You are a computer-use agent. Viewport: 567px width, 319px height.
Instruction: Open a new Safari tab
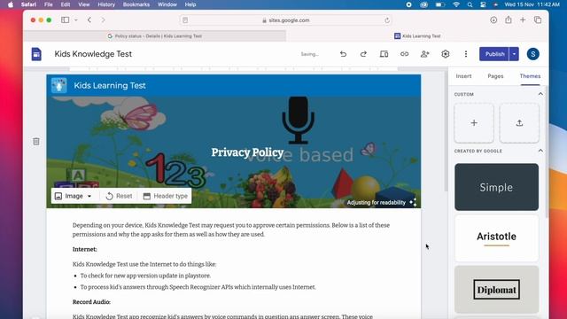pos(523,20)
